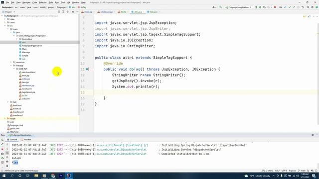Open the Navigate menu
Viewport: 319px width, 179px height.
[26, 2]
